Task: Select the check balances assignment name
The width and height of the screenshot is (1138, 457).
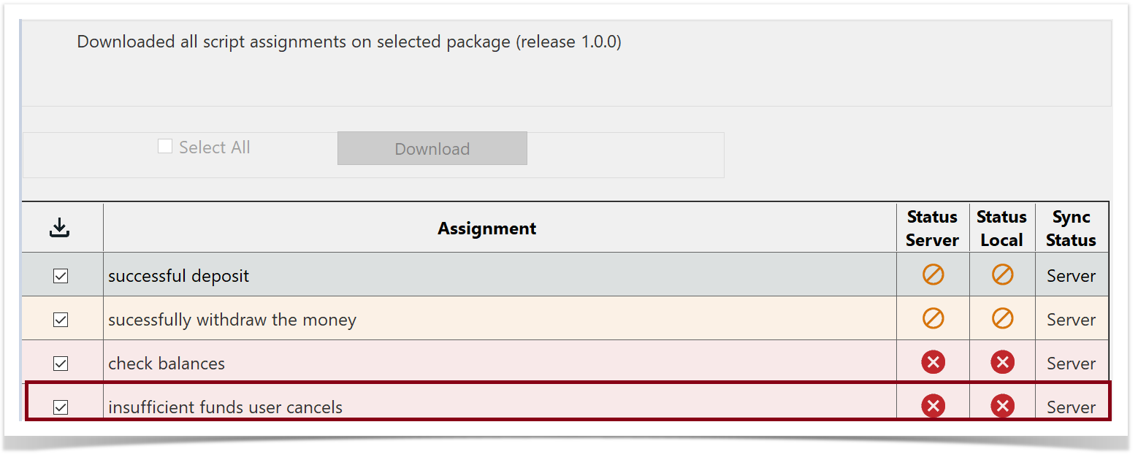Action: (x=167, y=364)
